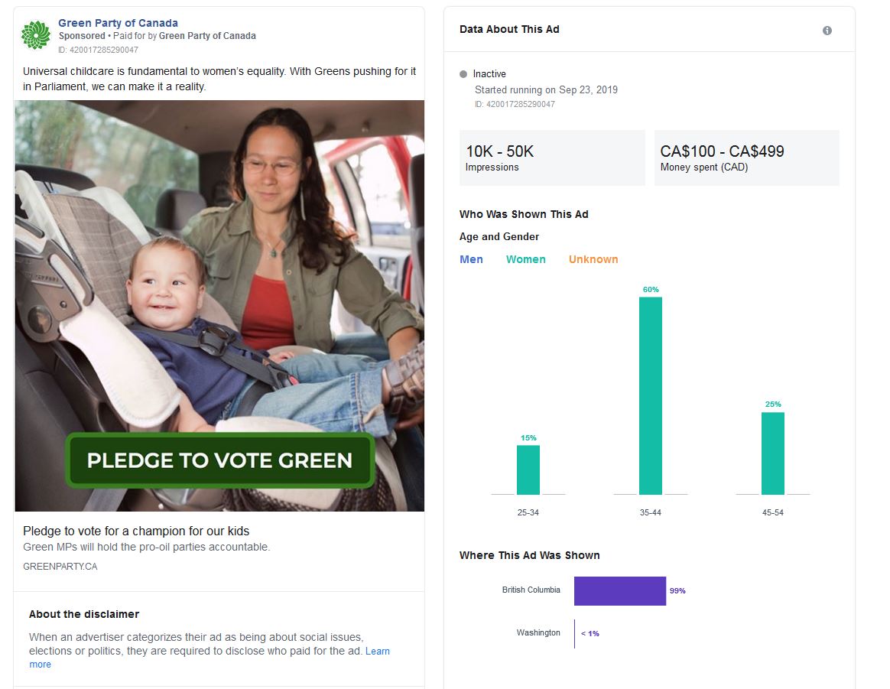Viewport: 890px width, 689px height.
Task: Open the Green Party of Canada page name link
Action: (x=118, y=23)
